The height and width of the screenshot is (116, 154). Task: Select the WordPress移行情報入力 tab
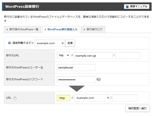point(61,30)
